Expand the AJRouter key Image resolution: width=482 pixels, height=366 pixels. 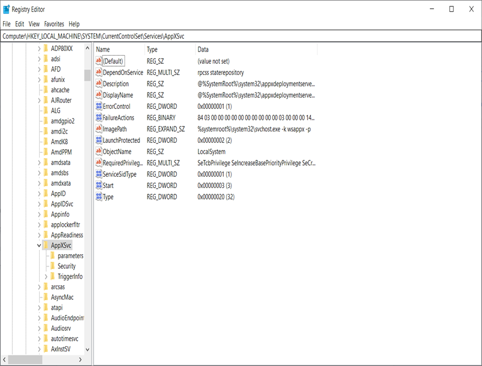tap(39, 101)
